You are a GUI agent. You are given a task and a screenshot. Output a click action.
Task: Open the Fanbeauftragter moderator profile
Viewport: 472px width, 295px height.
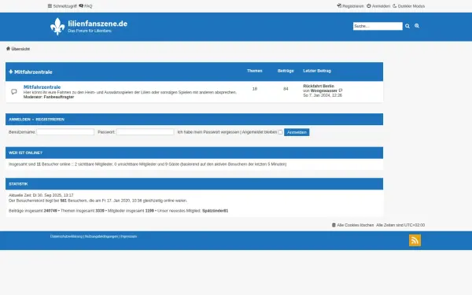(59, 97)
